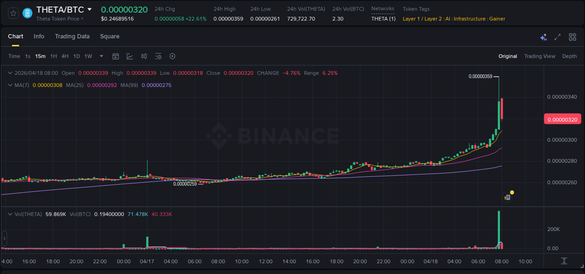Expand chart to fullscreen
Image resolution: width=585 pixels, height=274 pixels.
point(557,37)
